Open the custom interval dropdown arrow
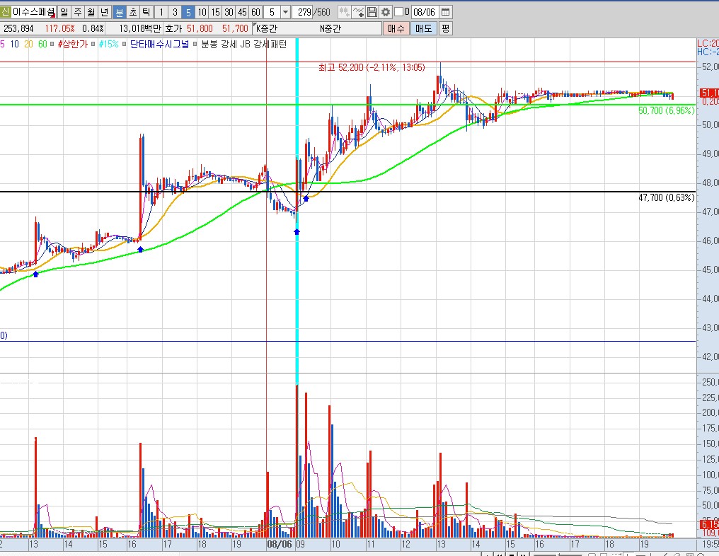Image resolution: width=719 pixels, height=556 pixels. pos(285,12)
